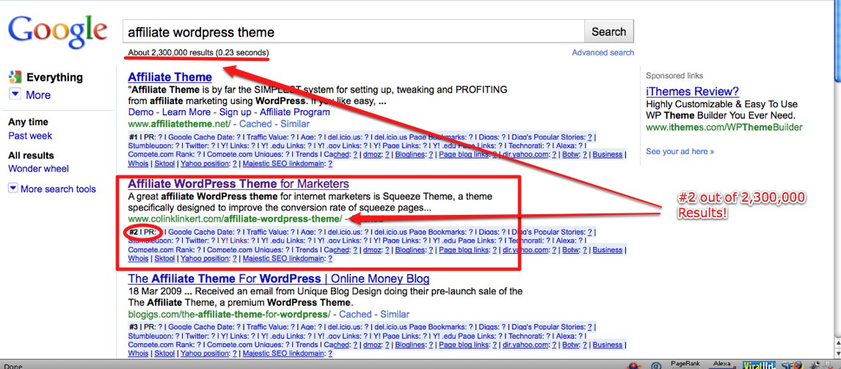841x369 pixels.
Task: Open The Affiliate Theme For WordPress result
Action: tap(278, 279)
